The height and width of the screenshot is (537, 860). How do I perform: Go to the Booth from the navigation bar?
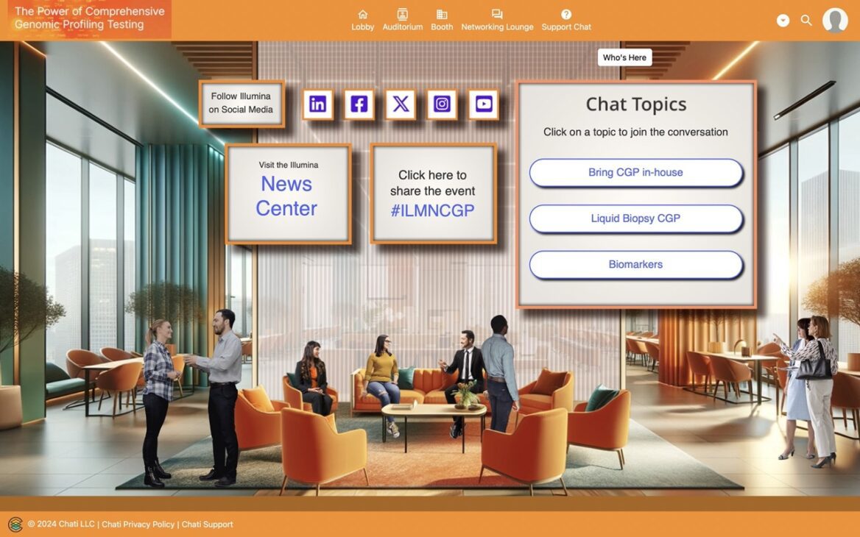[x=442, y=20]
